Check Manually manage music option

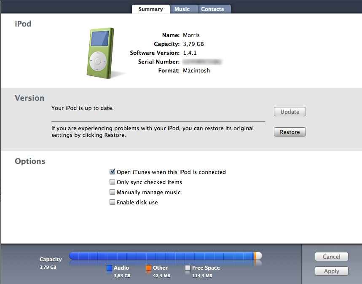pos(112,192)
